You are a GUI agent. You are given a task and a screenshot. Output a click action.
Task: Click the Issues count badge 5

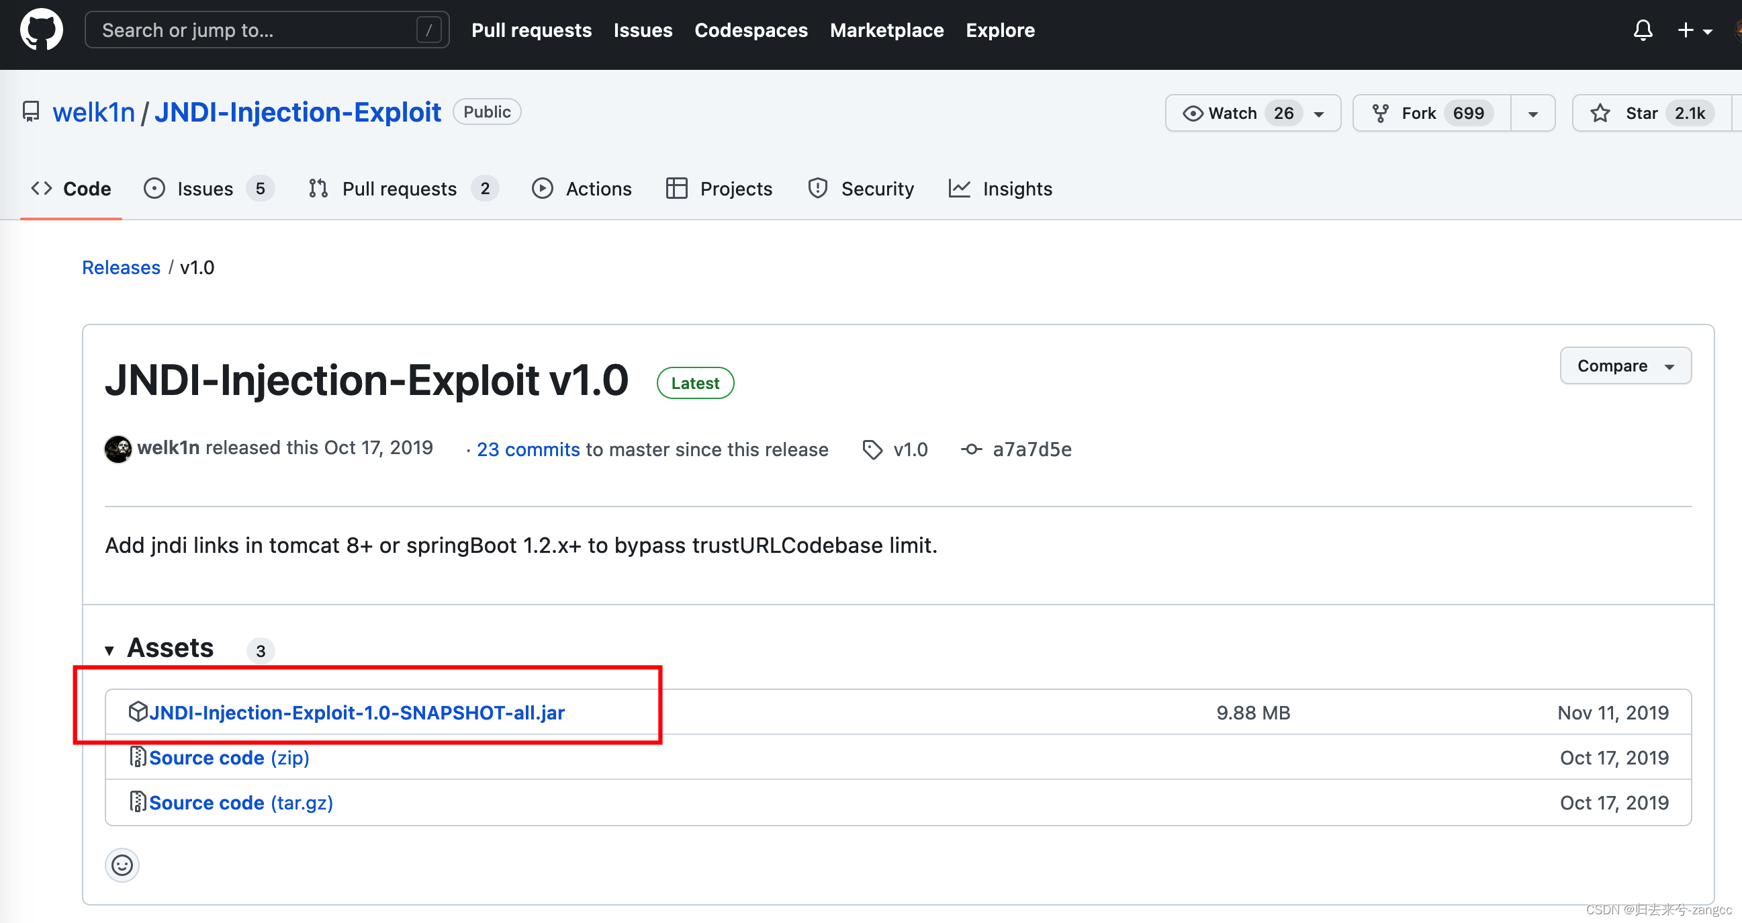pyautogui.click(x=261, y=189)
